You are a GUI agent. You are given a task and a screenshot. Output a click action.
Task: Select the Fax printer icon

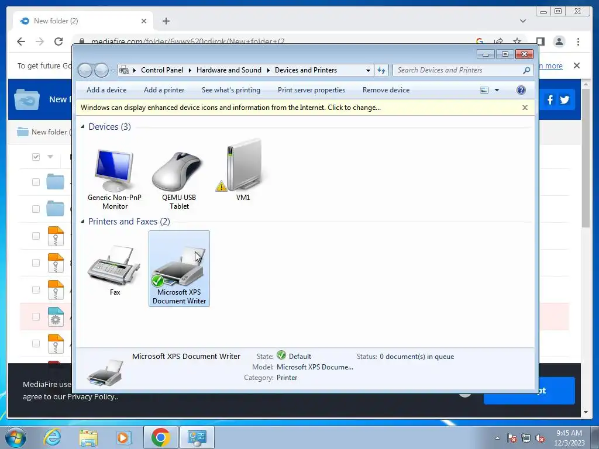[x=115, y=270]
